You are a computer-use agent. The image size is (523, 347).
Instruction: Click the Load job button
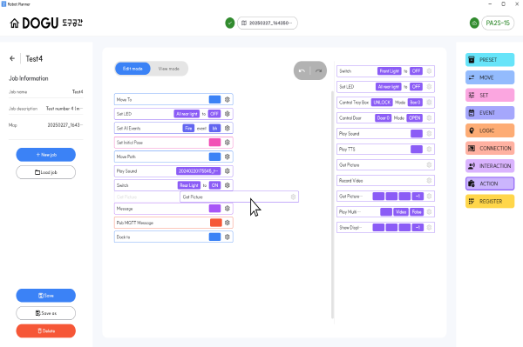[45, 172]
